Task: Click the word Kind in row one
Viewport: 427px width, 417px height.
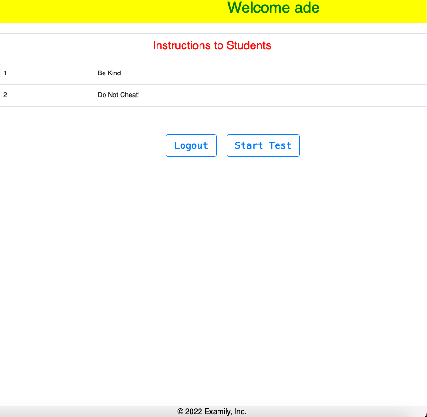Action: [x=114, y=73]
